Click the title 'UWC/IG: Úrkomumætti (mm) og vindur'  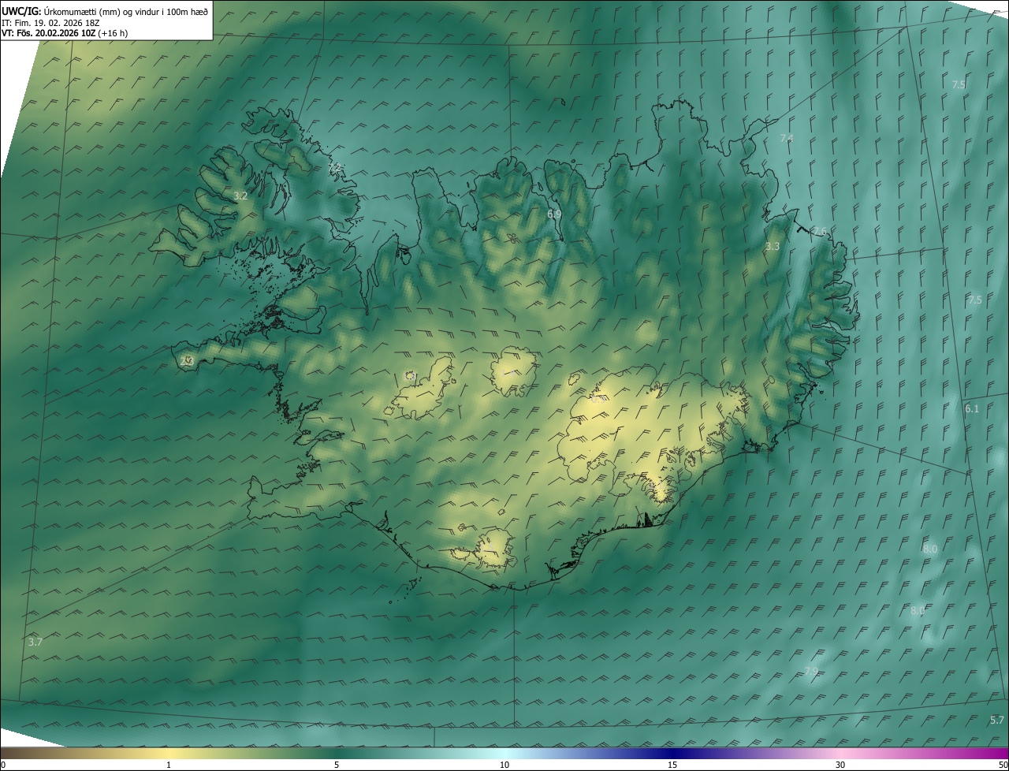[x=106, y=11]
